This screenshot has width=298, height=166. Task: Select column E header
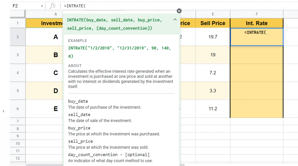pyautogui.click(x=213, y=14)
